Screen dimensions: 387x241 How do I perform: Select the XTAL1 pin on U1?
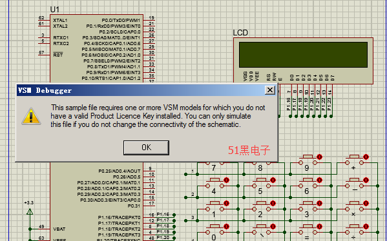point(60,20)
